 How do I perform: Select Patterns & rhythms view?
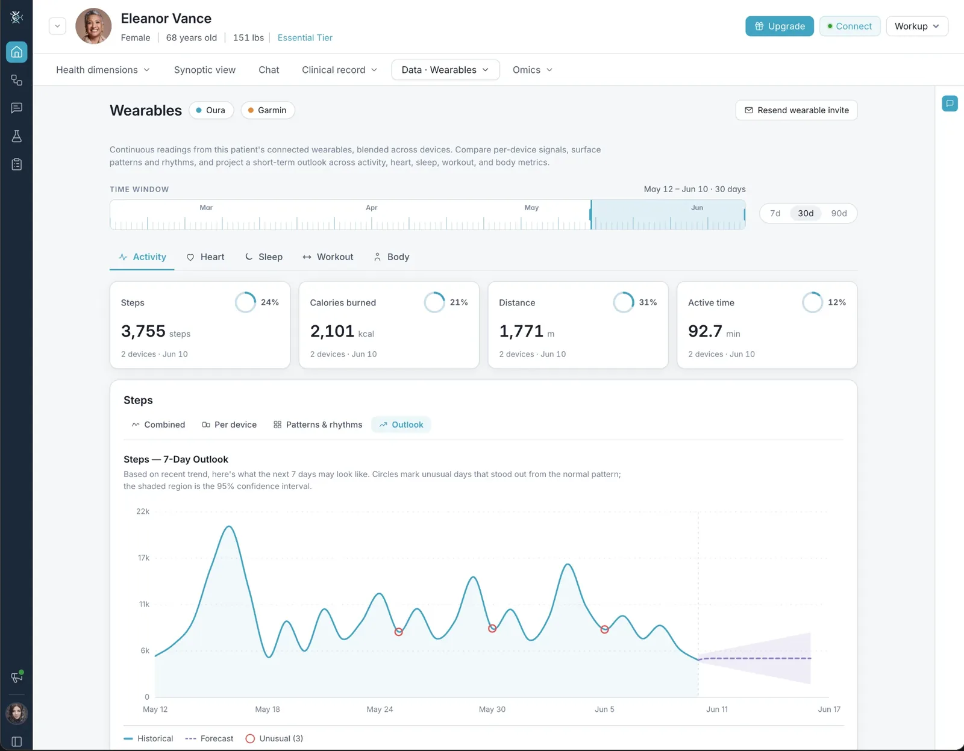tap(318, 425)
